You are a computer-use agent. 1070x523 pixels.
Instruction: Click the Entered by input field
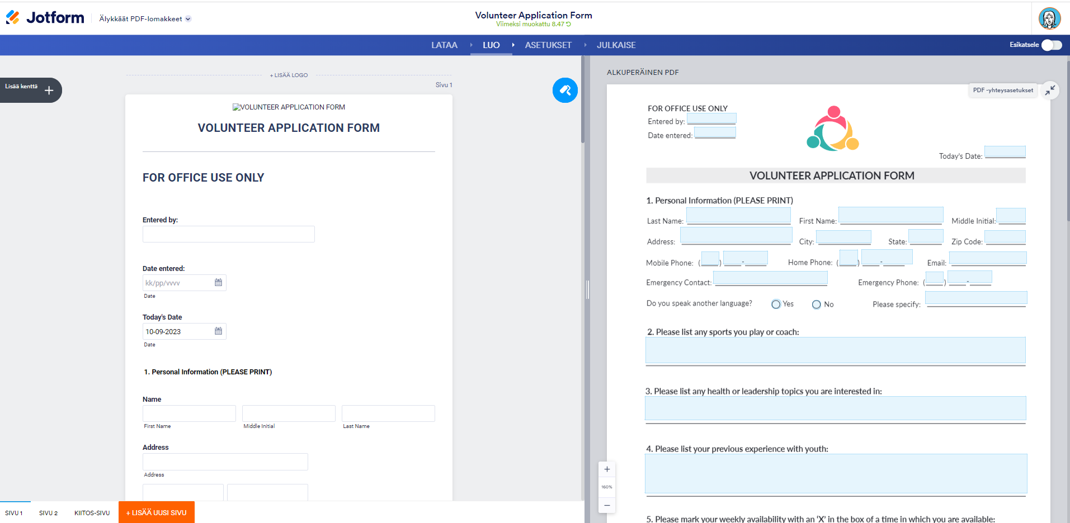228,234
